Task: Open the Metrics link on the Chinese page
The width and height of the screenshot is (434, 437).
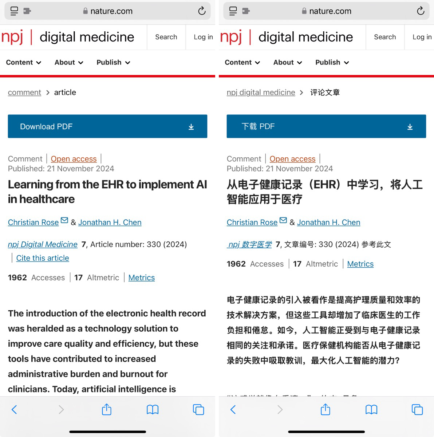Action: (x=360, y=264)
